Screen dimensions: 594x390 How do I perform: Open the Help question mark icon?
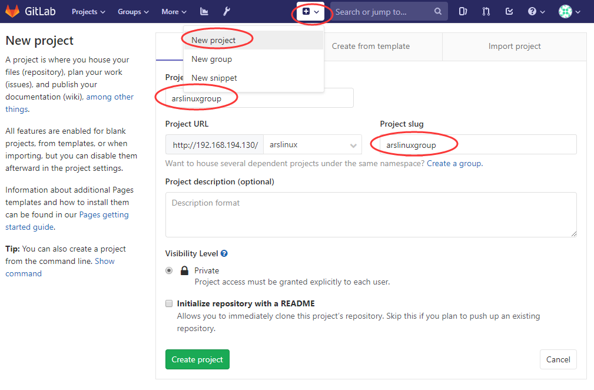532,11
